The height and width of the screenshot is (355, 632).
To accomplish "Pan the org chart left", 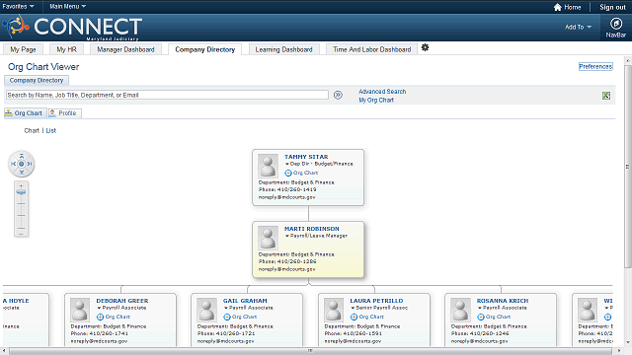I will [13, 164].
